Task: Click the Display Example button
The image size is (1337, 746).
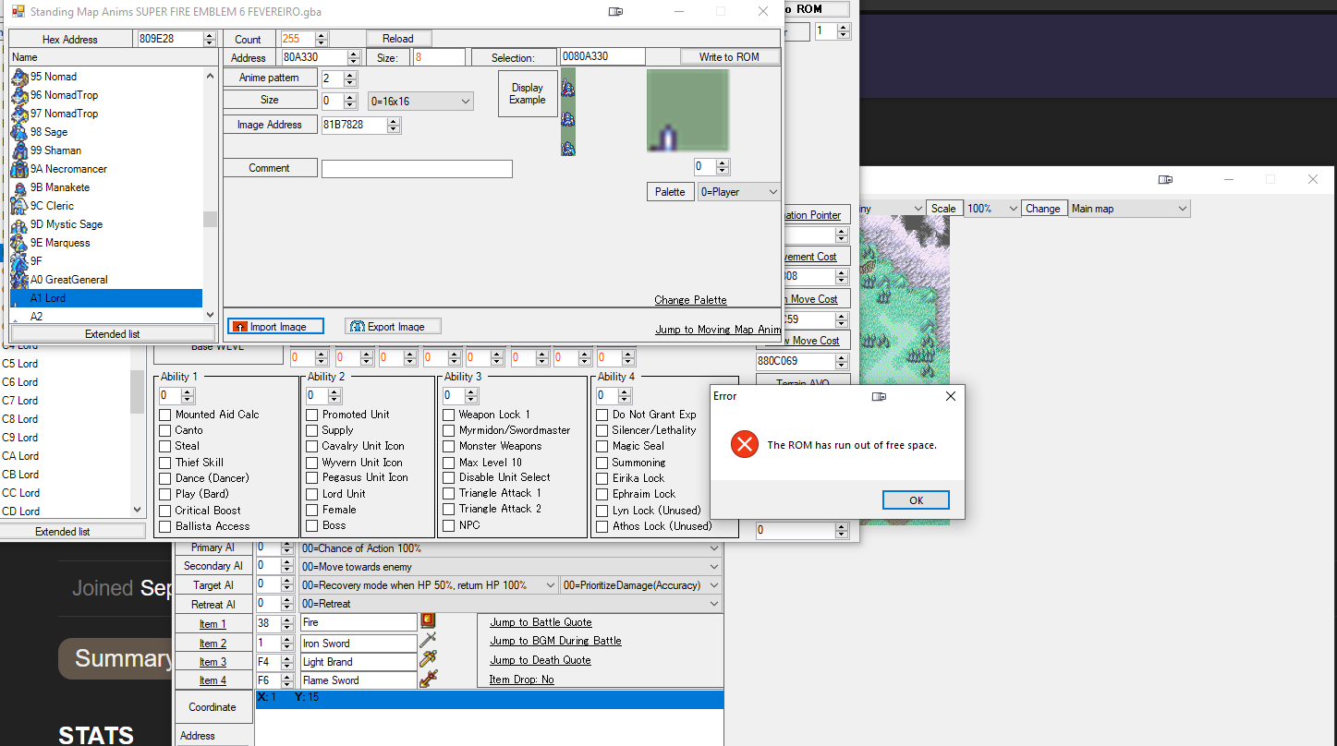Action: tap(528, 94)
